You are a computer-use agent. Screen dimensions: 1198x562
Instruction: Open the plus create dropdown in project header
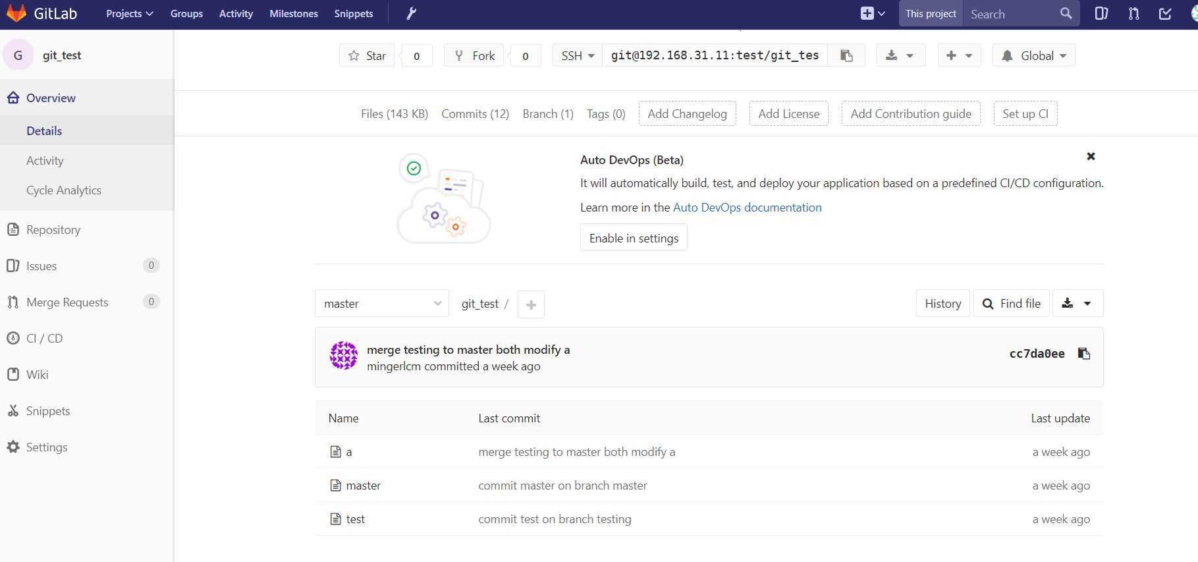pos(959,55)
